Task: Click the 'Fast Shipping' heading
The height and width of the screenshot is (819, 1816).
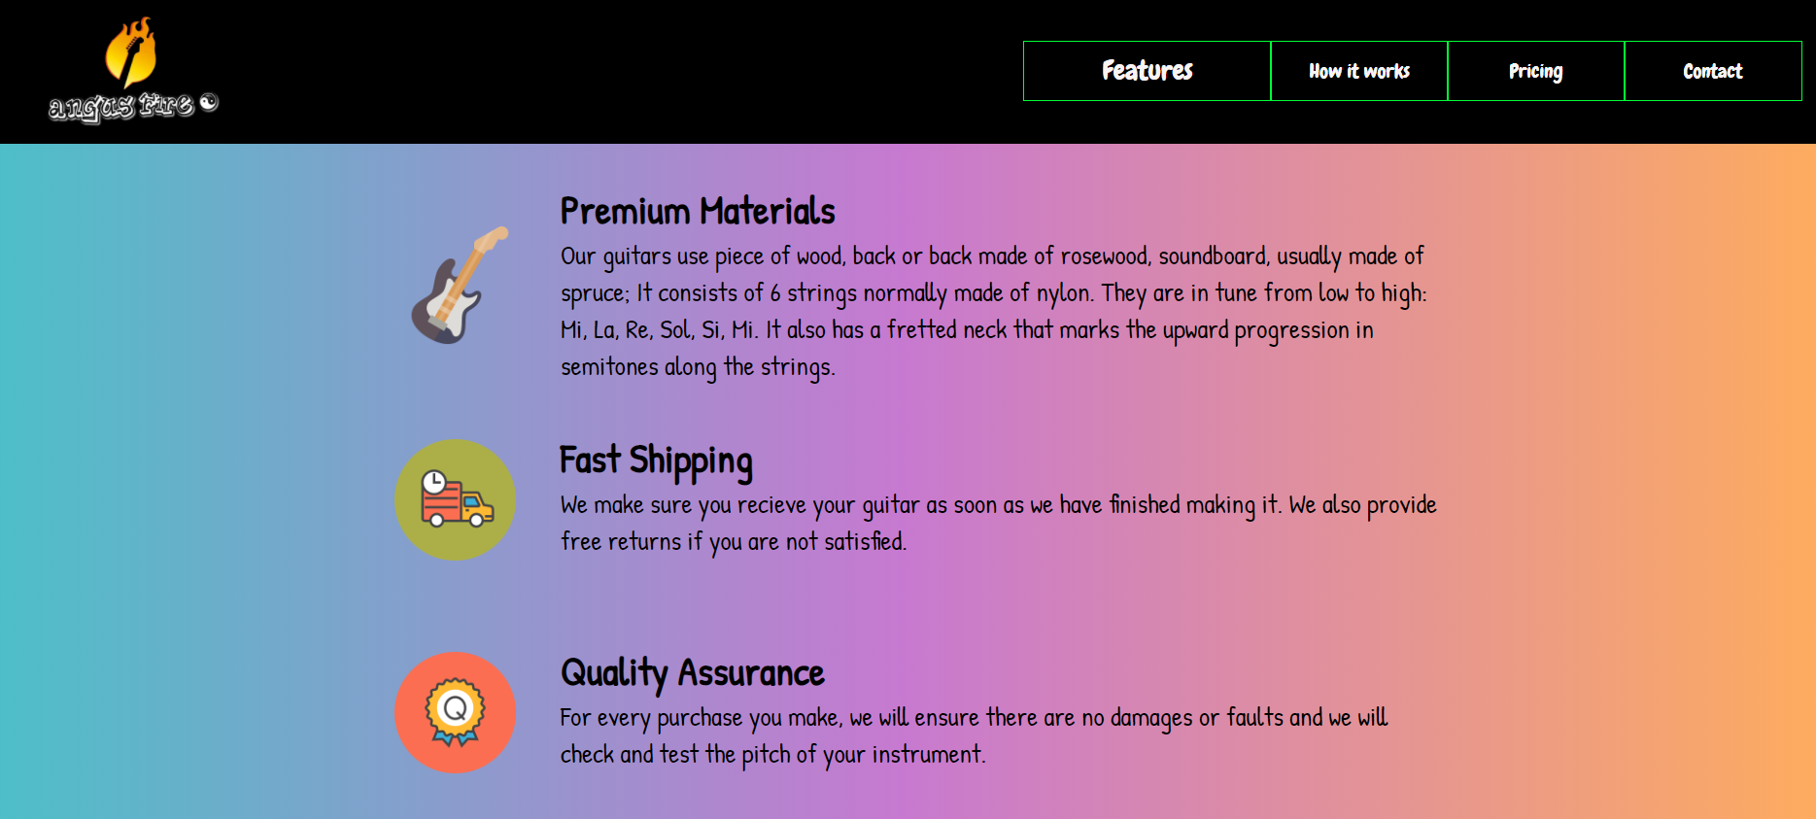Action: coord(656,461)
